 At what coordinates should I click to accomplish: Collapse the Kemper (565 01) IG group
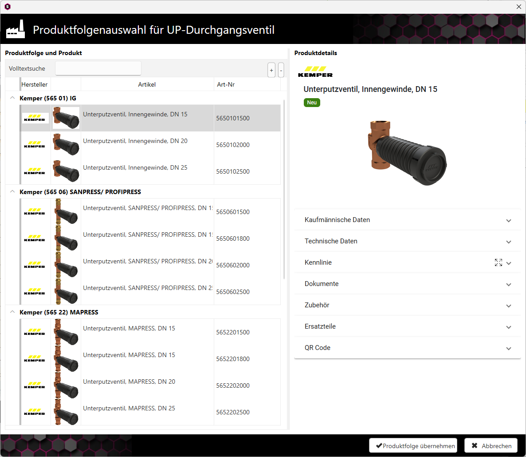(x=12, y=98)
